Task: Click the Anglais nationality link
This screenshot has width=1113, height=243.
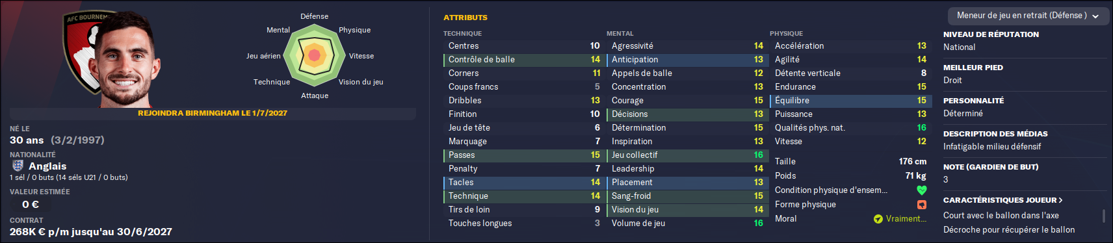Action: click(47, 166)
